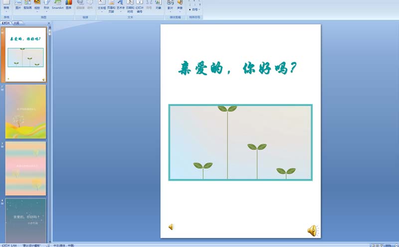Switch to the 幻灯片 slides tab
Viewport: 399px width, 247px height.
pyautogui.click(x=5, y=23)
